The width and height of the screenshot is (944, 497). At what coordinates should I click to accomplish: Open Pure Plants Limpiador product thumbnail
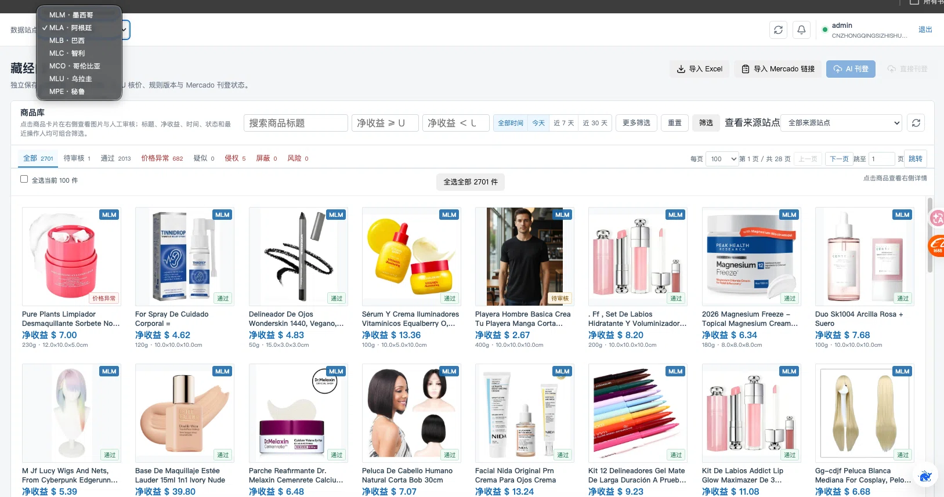[71, 256]
